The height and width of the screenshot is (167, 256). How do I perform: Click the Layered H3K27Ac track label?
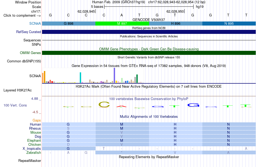pos(18,90)
